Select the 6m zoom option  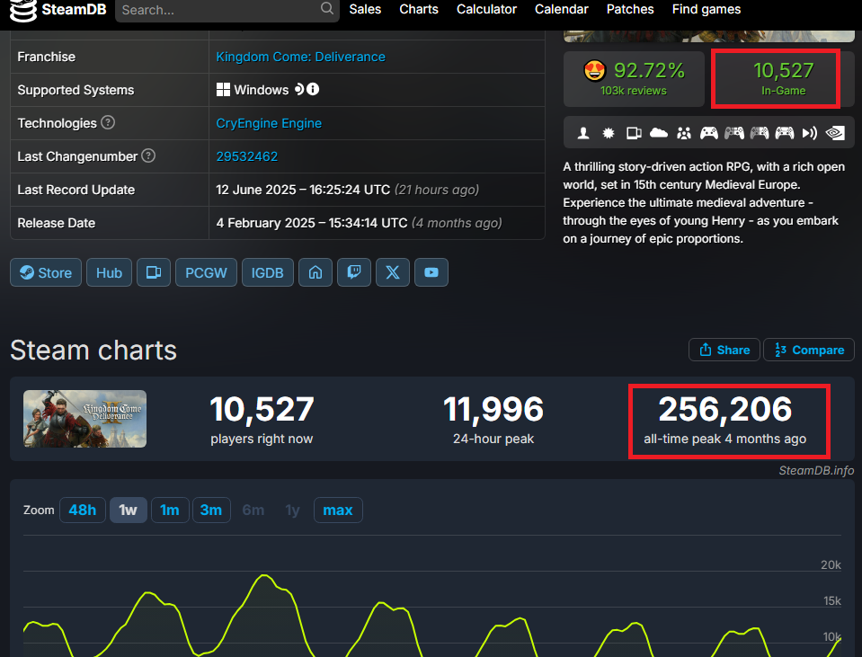point(253,511)
